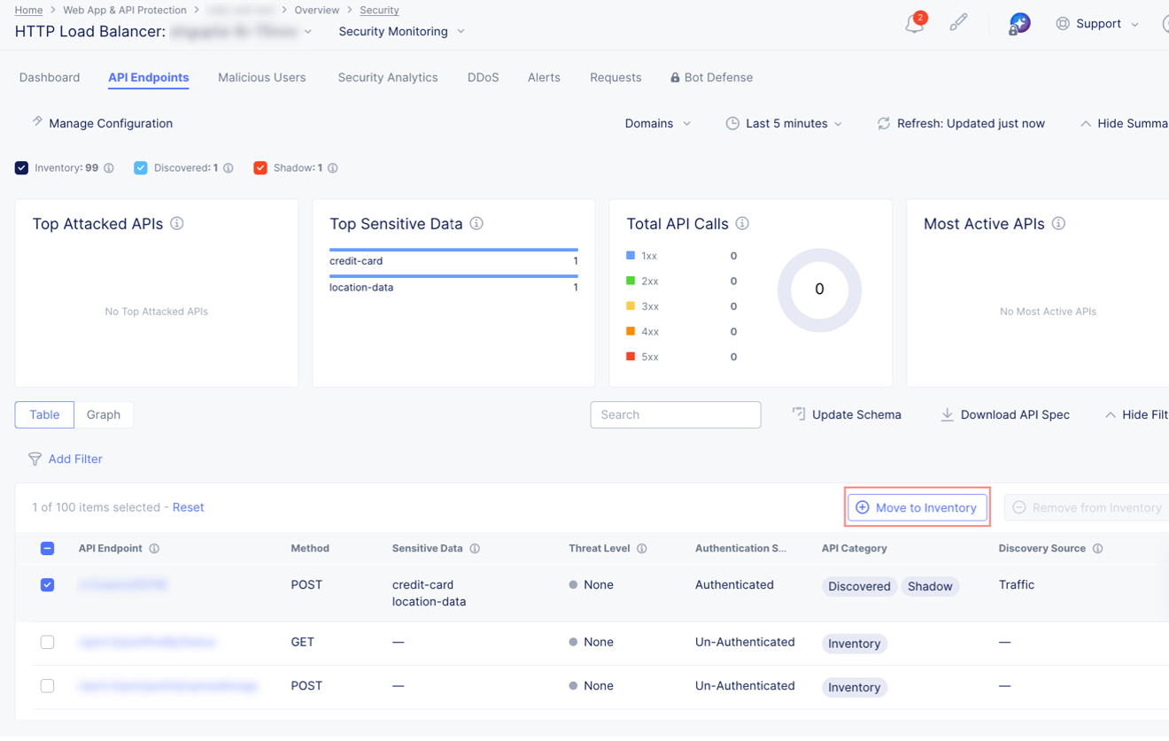Open the Last 5 minutes time range dropdown
The height and width of the screenshot is (741, 1169).
tap(785, 124)
